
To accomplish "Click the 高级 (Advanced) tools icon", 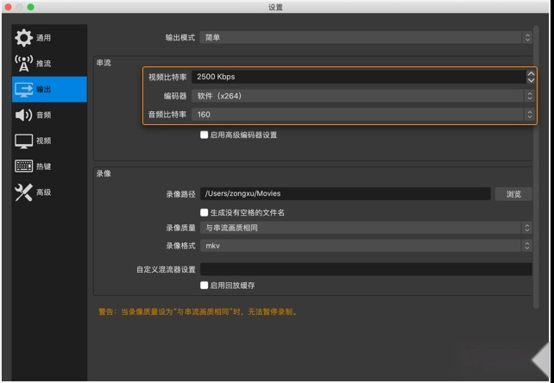I will click(x=24, y=192).
